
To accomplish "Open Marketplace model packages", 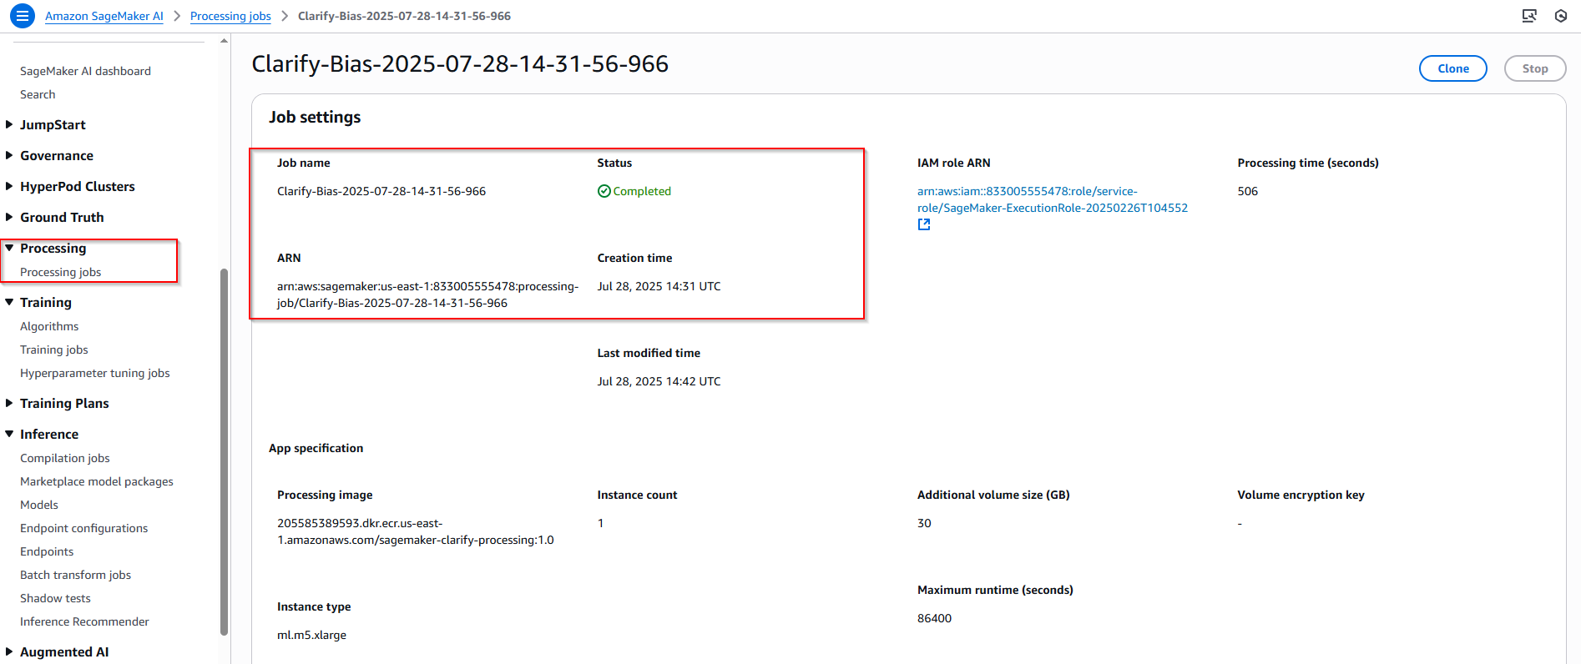I will pos(97,481).
